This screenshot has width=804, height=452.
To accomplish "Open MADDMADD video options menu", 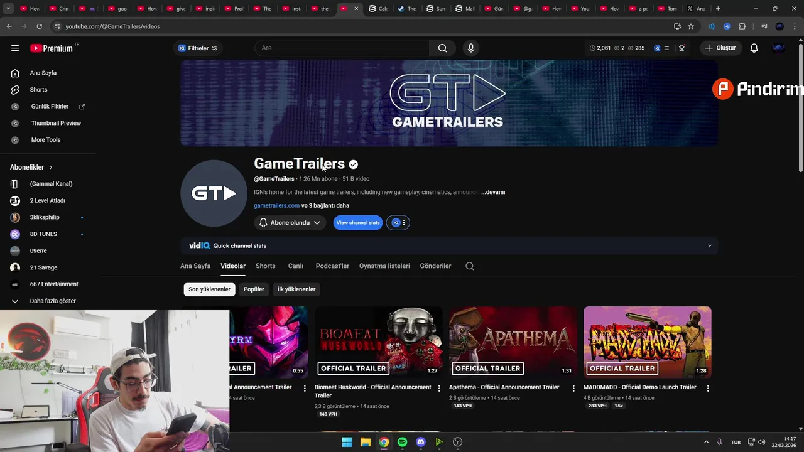I will (x=708, y=388).
